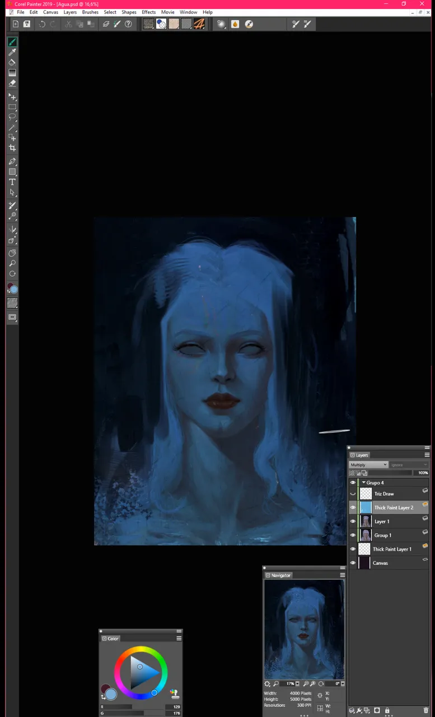The width and height of the screenshot is (435, 717).
Task: Select the Brush tool in toolbox
Action: (12, 42)
